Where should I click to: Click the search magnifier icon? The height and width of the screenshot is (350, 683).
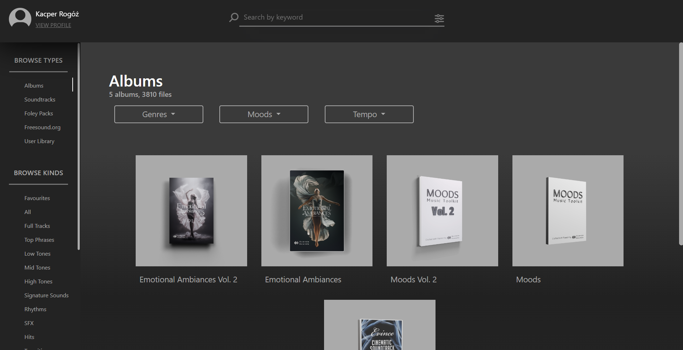[234, 17]
